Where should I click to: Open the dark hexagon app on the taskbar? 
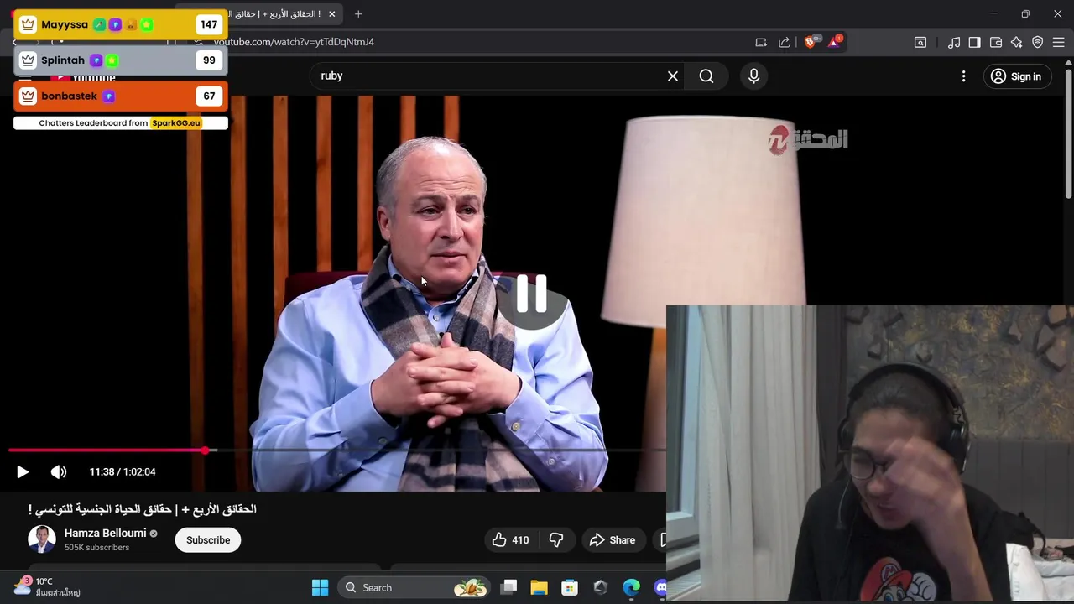coord(600,588)
